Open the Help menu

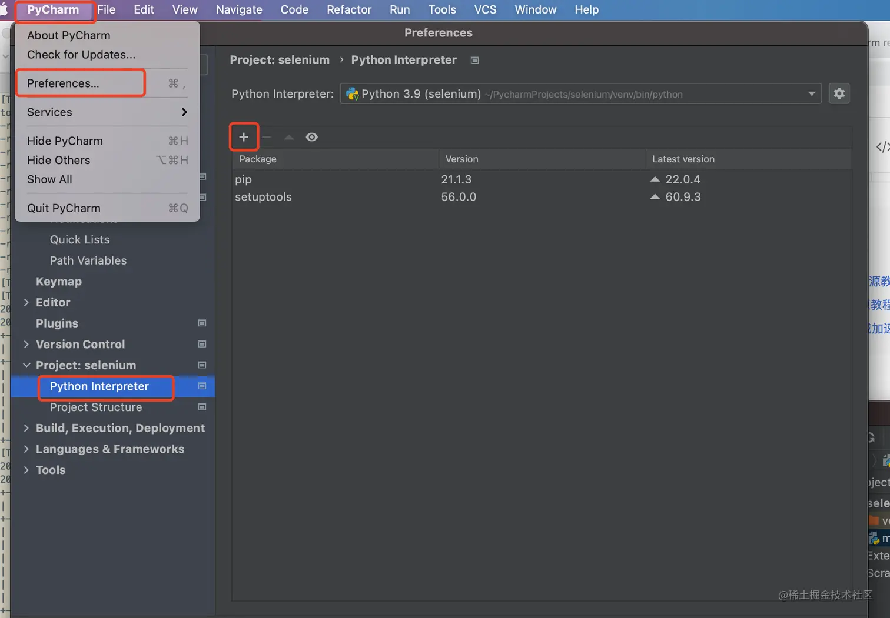tap(587, 10)
